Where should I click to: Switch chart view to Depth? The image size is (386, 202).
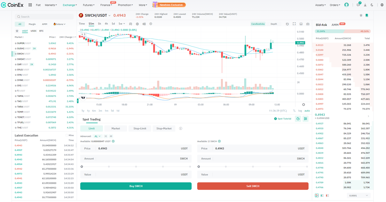(x=274, y=24)
